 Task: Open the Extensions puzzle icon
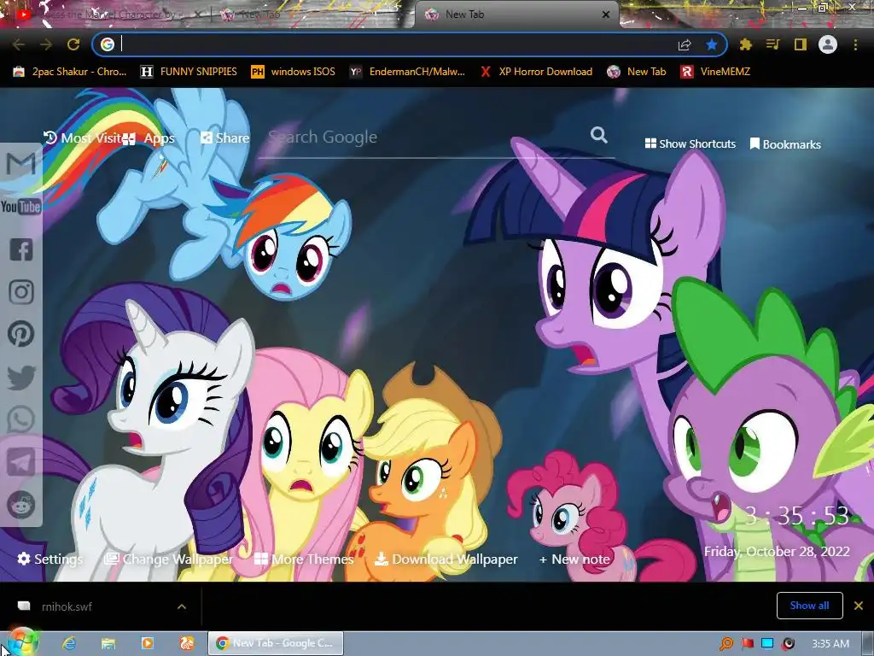746,44
